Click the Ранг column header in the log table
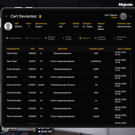The width and height of the screenshot is (135, 135). [x=41, y=49]
